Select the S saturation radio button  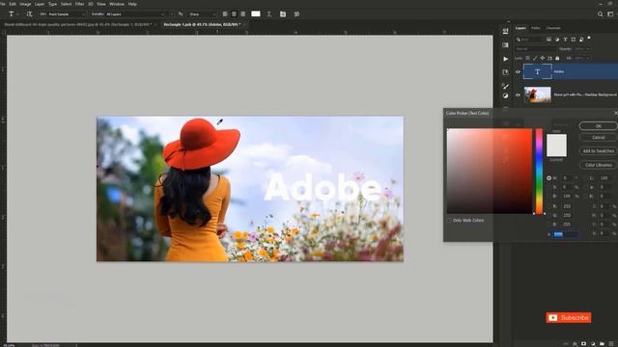pos(548,187)
